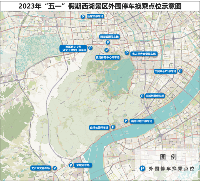Select the 之江公交停车场 text label
The height and width of the screenshot is (181, 200).
[x=41, y=168]
